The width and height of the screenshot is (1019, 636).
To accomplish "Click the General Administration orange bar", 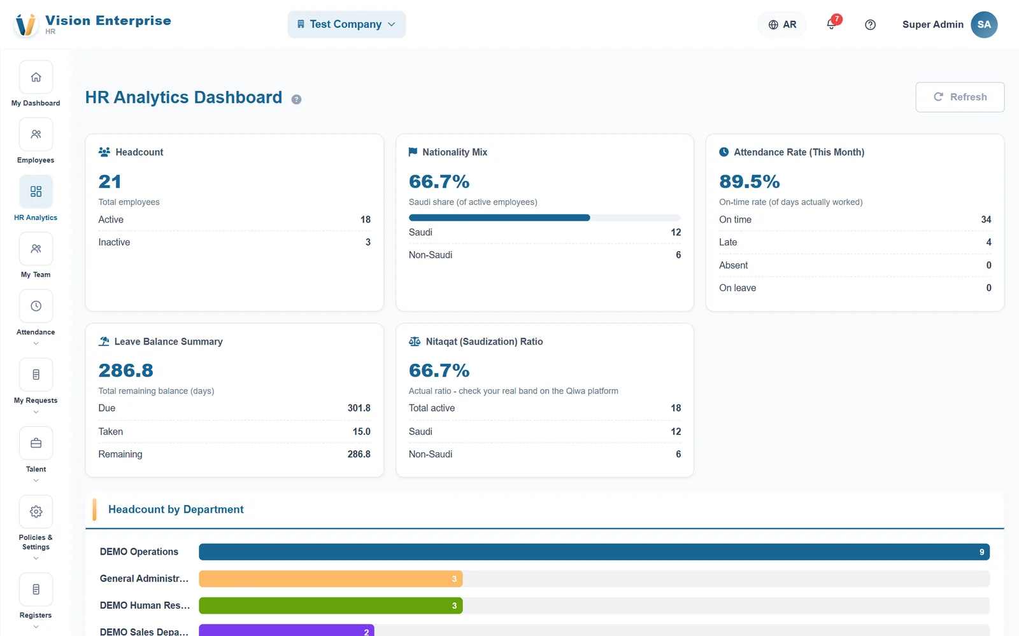I will [331, 579].
